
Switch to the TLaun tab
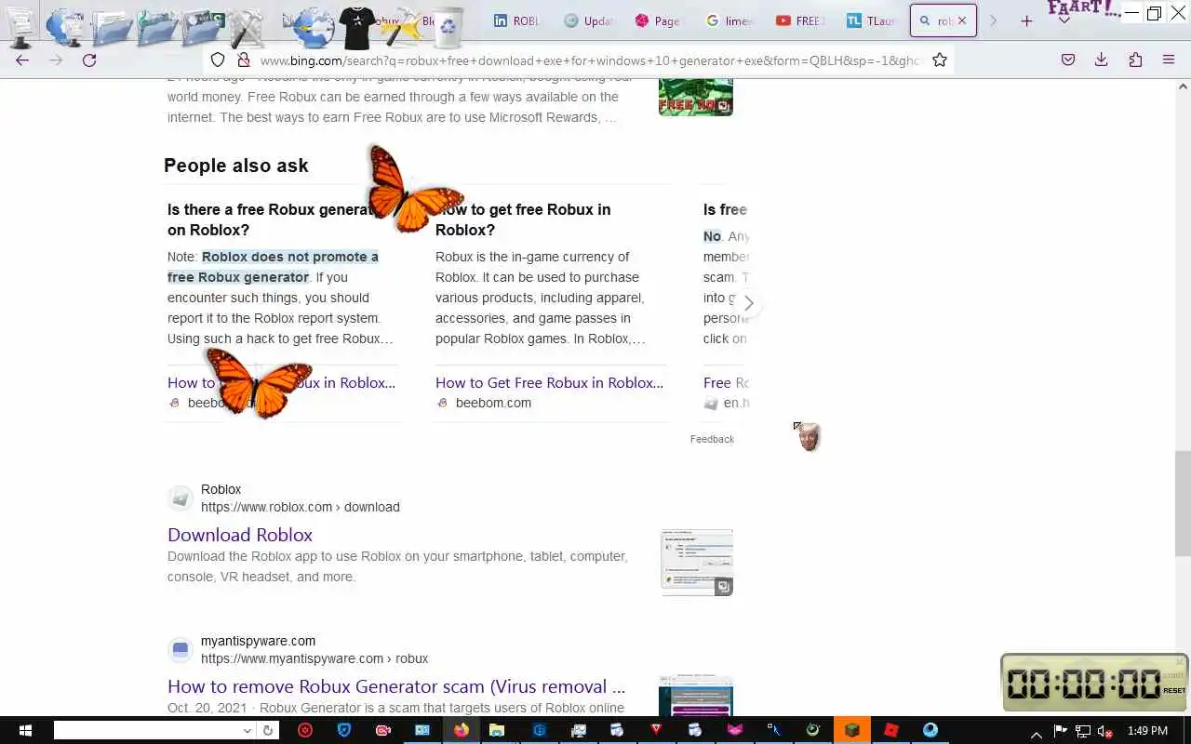coord(870,20)
